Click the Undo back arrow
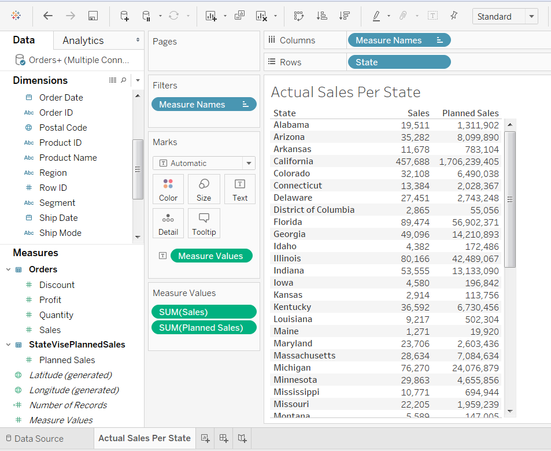This screenshot has height=451, width=551. (x=48, y=16)
